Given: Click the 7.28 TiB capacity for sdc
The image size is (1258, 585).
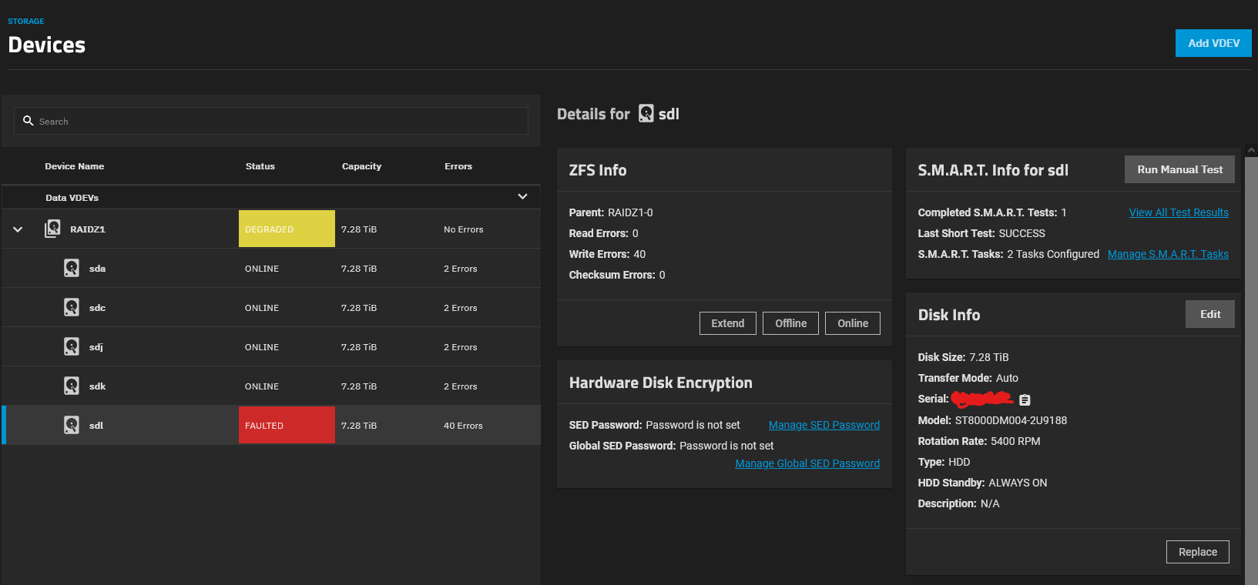Looking at the screenshot, I should coord(359,308).
